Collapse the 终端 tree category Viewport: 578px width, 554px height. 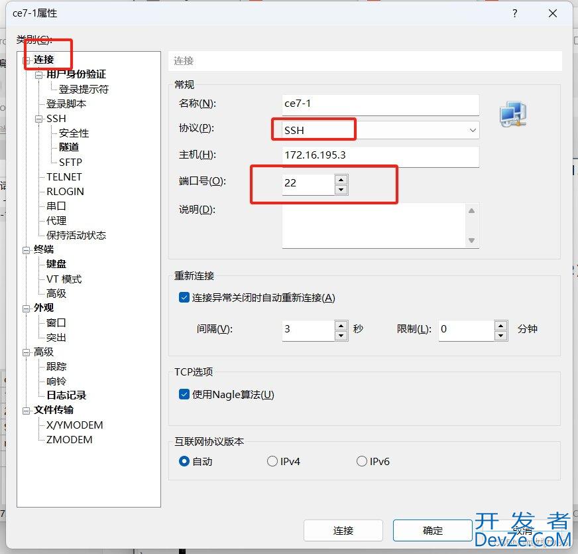(27, 250)
